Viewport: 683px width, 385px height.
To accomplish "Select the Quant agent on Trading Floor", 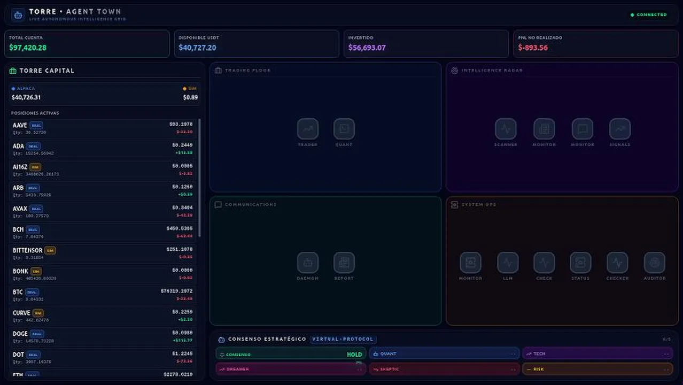I will point(344,129).
